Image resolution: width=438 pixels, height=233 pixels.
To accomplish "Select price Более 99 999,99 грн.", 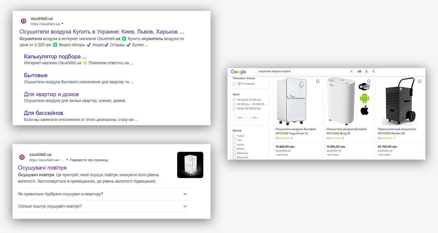I will tap(234, 108).
